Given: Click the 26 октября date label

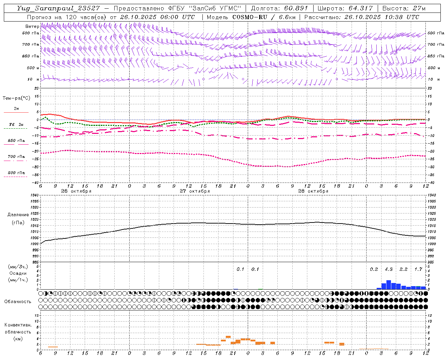Looking at the screenshot, I should pos(76,191).
